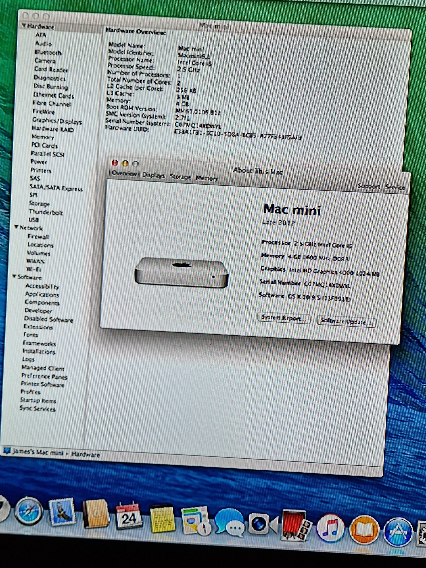The image size is (426, 568).
Task: Select Card Reader in the sidebar
Action: tap(51, 70)
